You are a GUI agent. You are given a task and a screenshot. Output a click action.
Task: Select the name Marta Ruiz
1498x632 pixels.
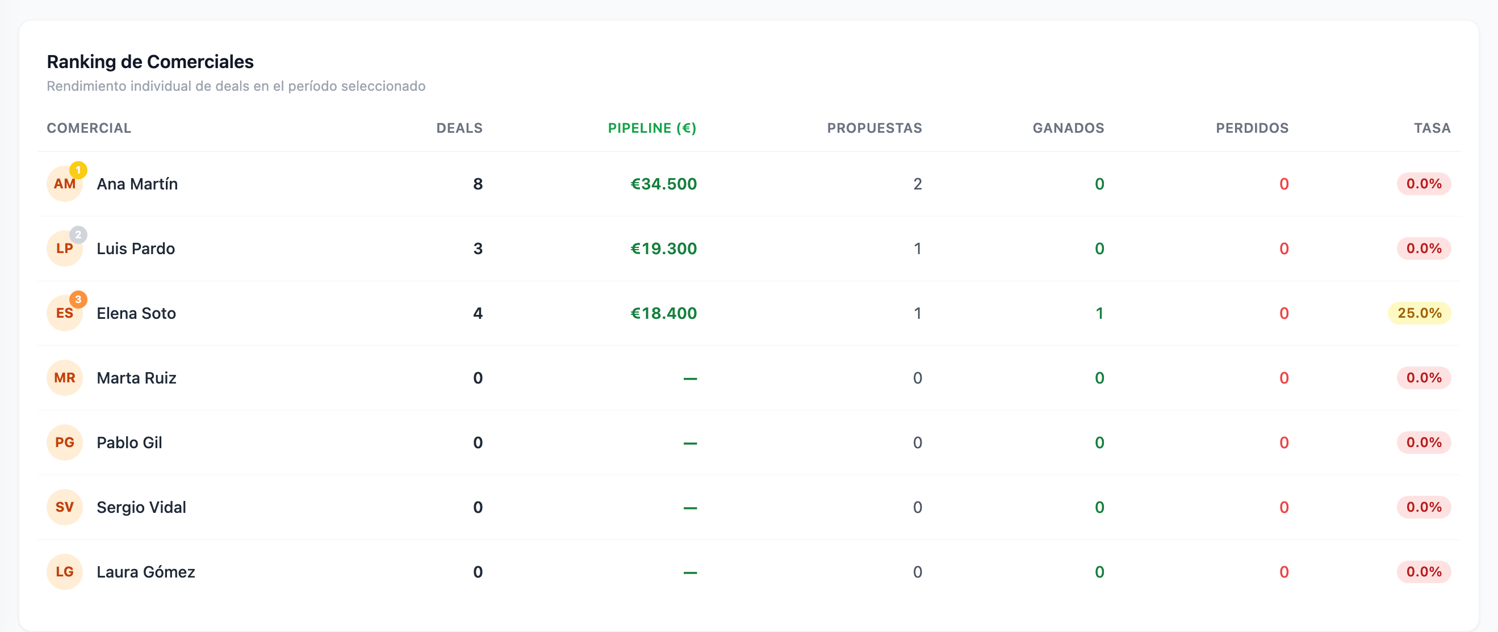137,378
